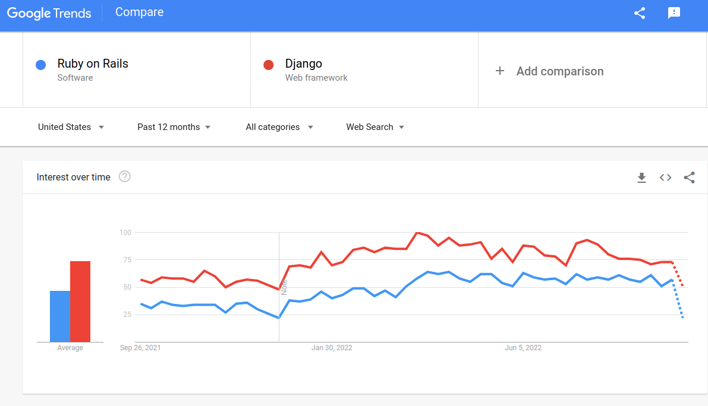Click the plus icon next to Add comparison
This screenshot has width=708, height=406.
coord(499,71)
